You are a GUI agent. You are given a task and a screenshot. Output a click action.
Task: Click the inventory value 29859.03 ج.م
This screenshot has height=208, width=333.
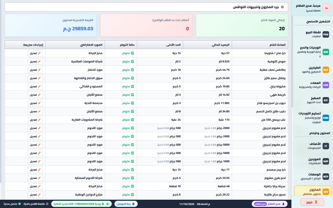[x=78, y=29]
